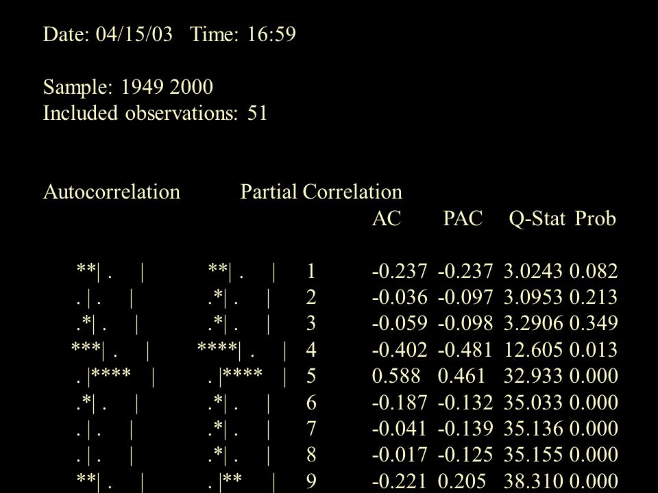Image resolution: width=658 pixels, height=493 pixels.
Task: Click lag number 9
Action: pos(311,481)
